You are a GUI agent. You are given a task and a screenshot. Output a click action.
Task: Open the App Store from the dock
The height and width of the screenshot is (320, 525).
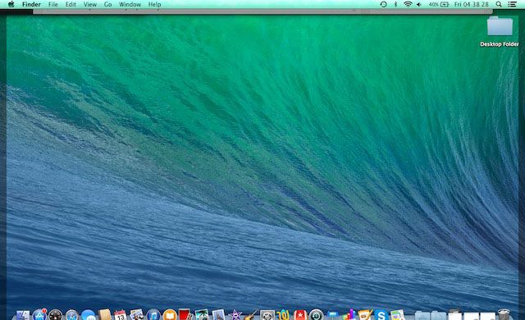pos(39,315)
